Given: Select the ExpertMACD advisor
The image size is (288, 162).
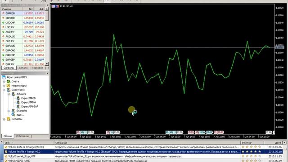Looking at the screenshot, I should click(x=28, y=98).
